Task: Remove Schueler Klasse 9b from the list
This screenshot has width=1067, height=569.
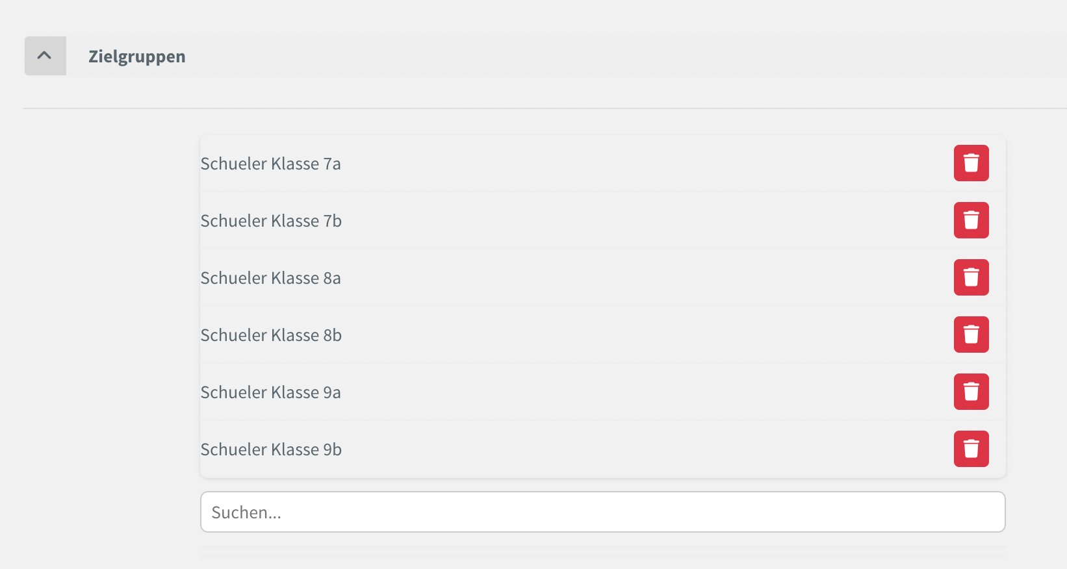Action: [x=971, y=449]
